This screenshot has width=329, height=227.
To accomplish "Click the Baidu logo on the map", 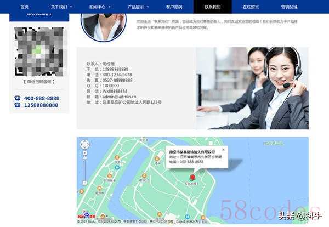I will pyautogui.click(x=86, y=216).
